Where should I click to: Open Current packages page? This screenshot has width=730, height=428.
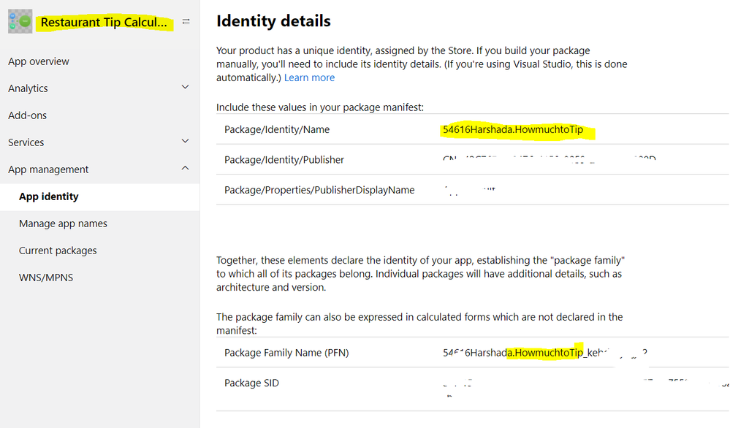pyautogui.click(x=58, y=251)
